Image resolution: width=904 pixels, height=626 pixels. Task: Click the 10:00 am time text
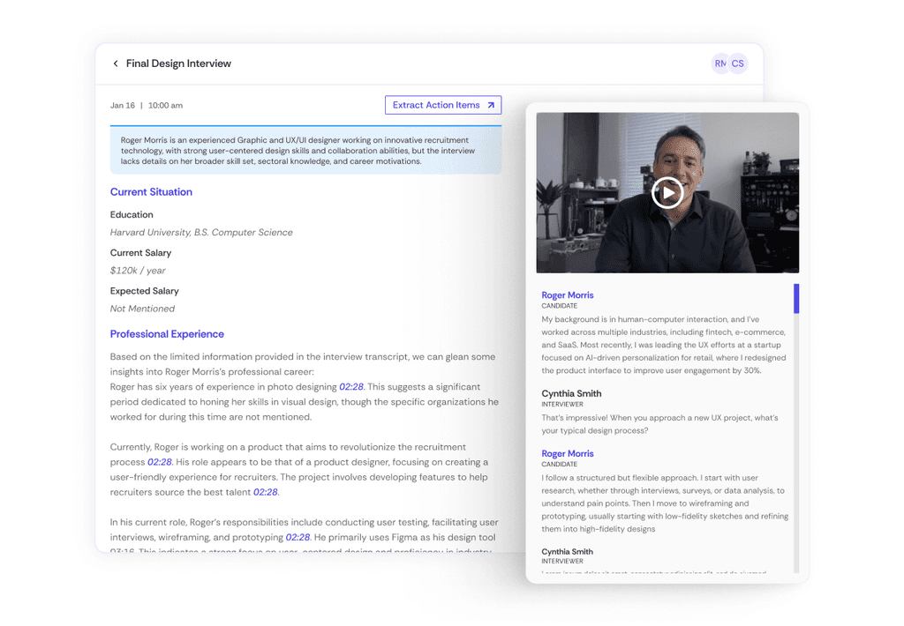165,106
